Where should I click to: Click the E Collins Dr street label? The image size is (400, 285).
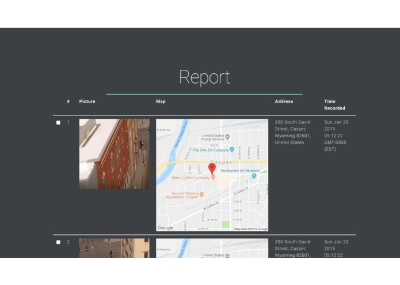241,191
